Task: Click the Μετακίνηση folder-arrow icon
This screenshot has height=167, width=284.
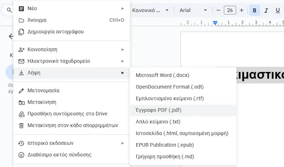Action: (x=21, y=102)
